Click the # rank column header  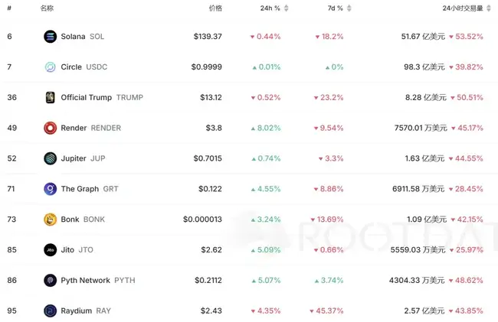(9, 8)
